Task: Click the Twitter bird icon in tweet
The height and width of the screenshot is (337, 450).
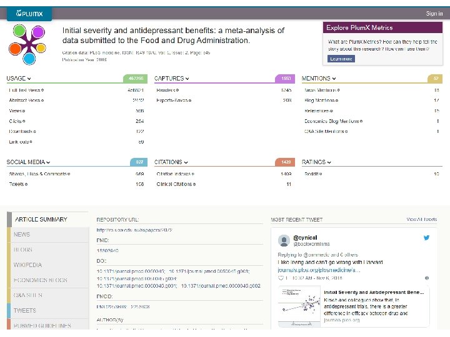Action: pos(427,238)
